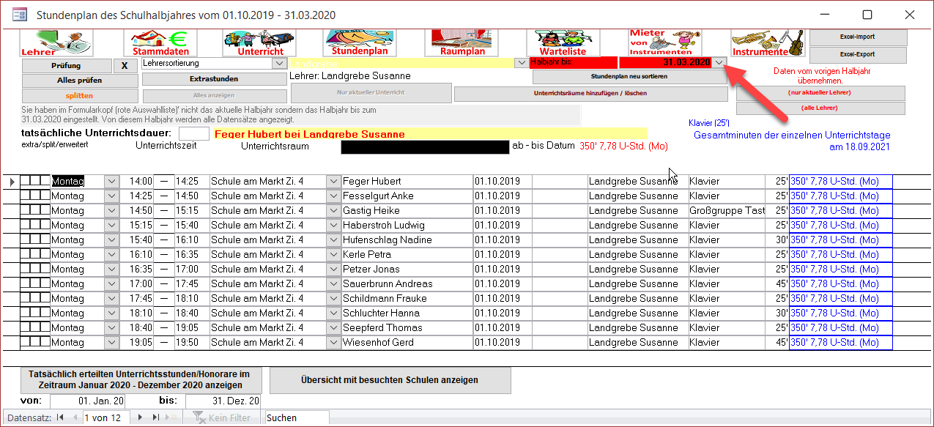Tick the first checkbox in Feger Hubert row

25,181
